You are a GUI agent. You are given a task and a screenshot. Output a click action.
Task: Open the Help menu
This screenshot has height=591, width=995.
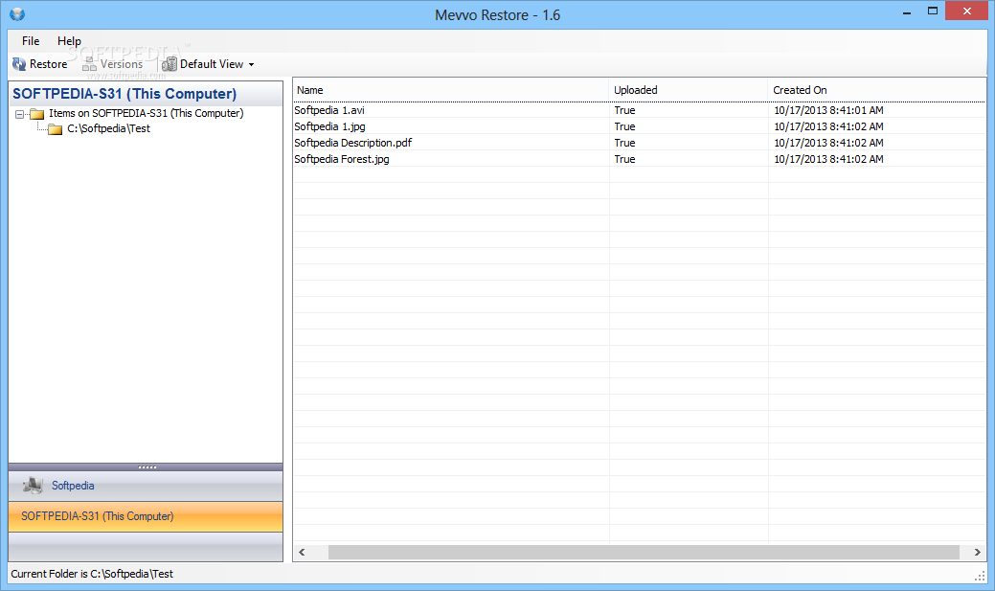tap(69, 40)
